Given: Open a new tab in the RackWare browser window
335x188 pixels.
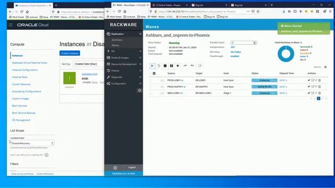Looking at the screenshot, I should (x=272, y=5).
